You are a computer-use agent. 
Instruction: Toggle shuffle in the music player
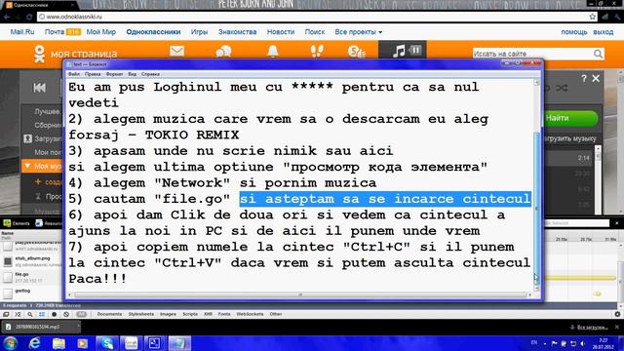(562, 88)
